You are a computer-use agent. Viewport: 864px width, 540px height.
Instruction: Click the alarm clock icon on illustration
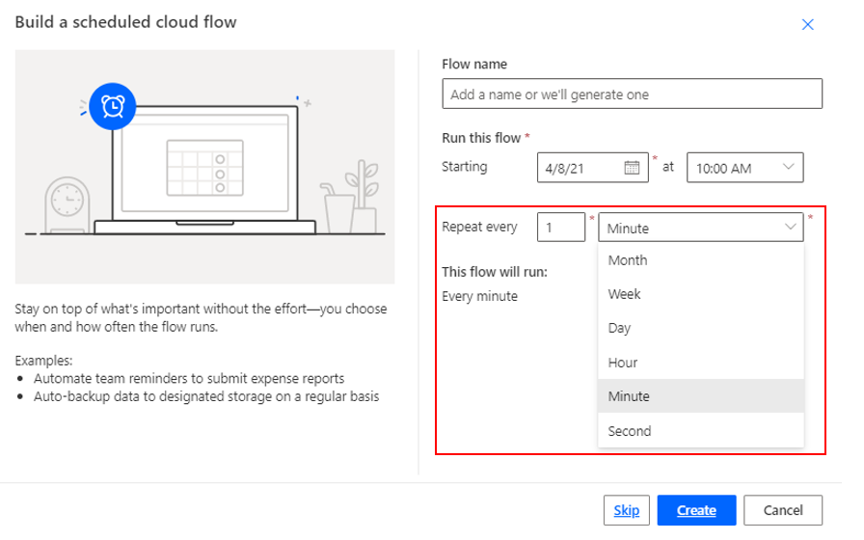(x=113, y=106)
